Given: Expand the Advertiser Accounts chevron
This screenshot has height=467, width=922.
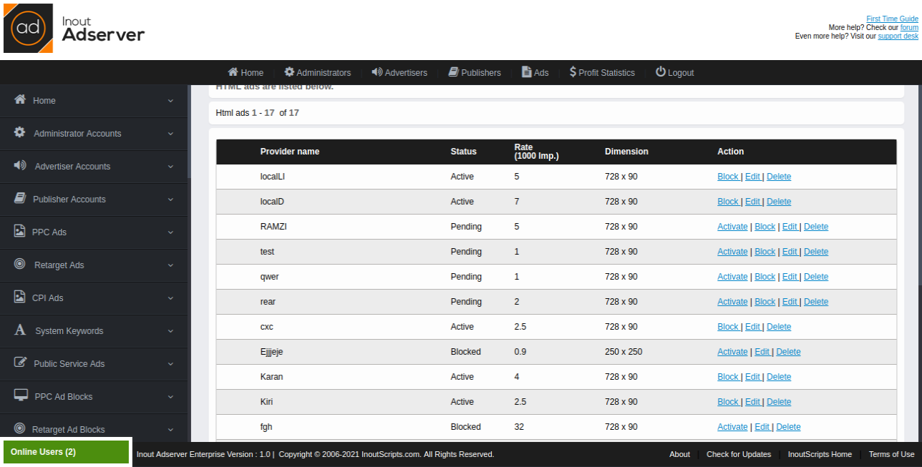Looking at the screenshot, I should [170, 167].
